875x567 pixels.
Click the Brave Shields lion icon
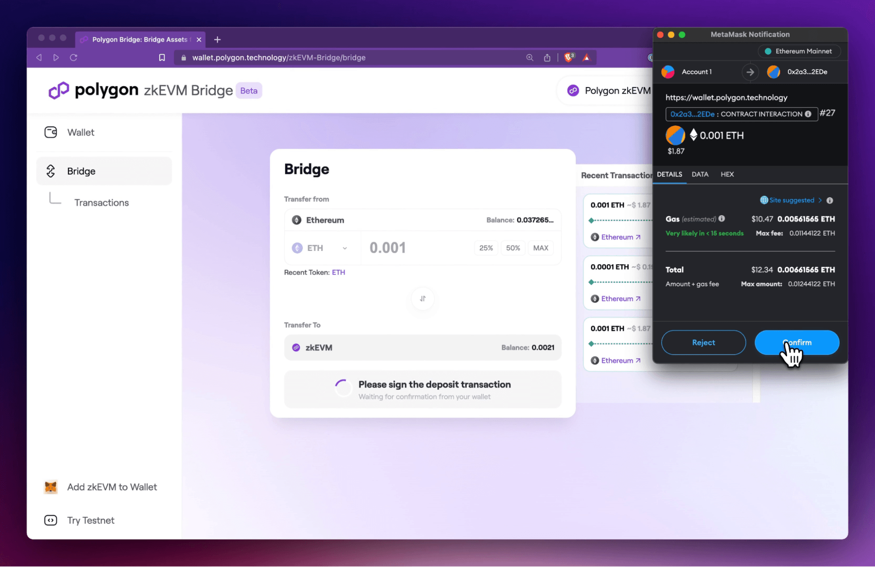[569, 57]
